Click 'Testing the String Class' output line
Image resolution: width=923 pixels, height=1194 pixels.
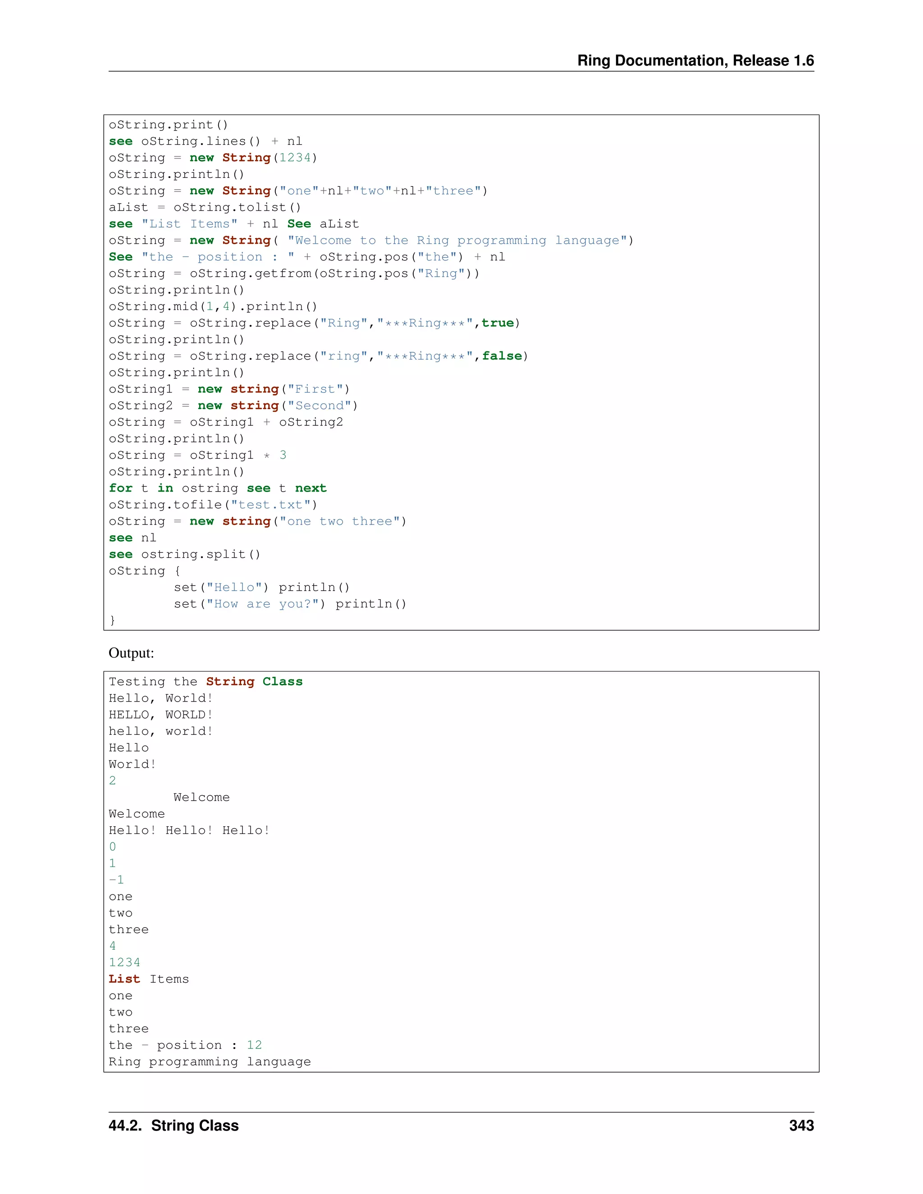(205, 681)
